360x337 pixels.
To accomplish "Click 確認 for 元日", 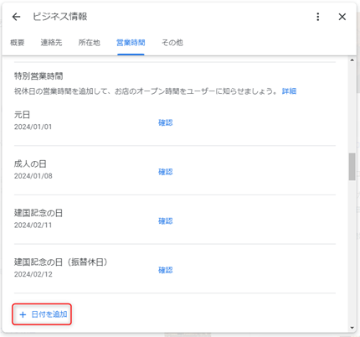I will tap(166, 122).
